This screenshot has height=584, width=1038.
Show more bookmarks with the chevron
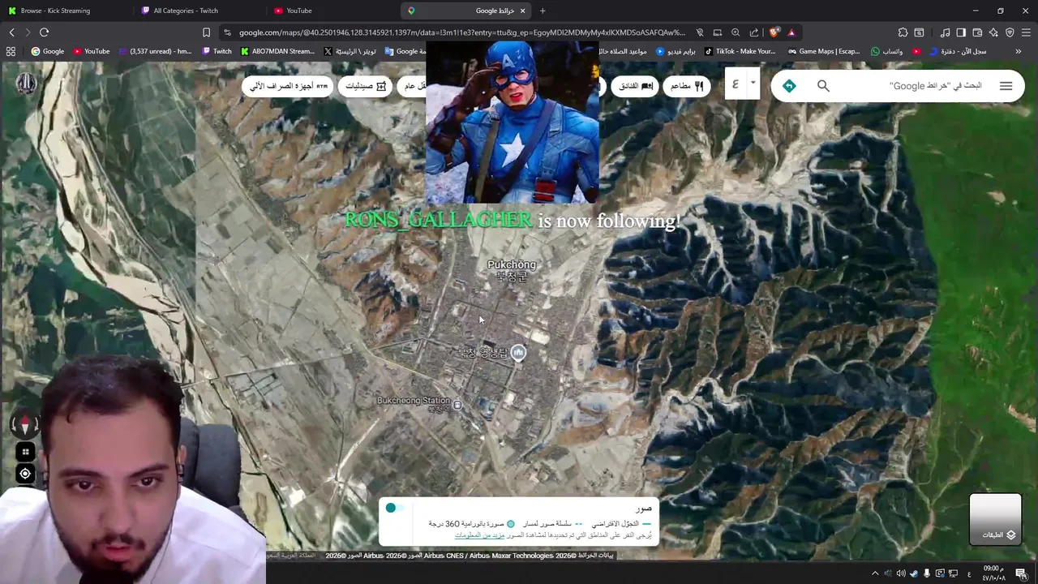point(1018,51)
